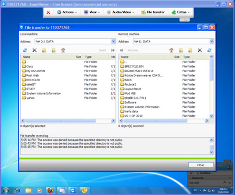Sort local list by Name column
This screenshot has width=235, height=195.
tap(43, 57)
